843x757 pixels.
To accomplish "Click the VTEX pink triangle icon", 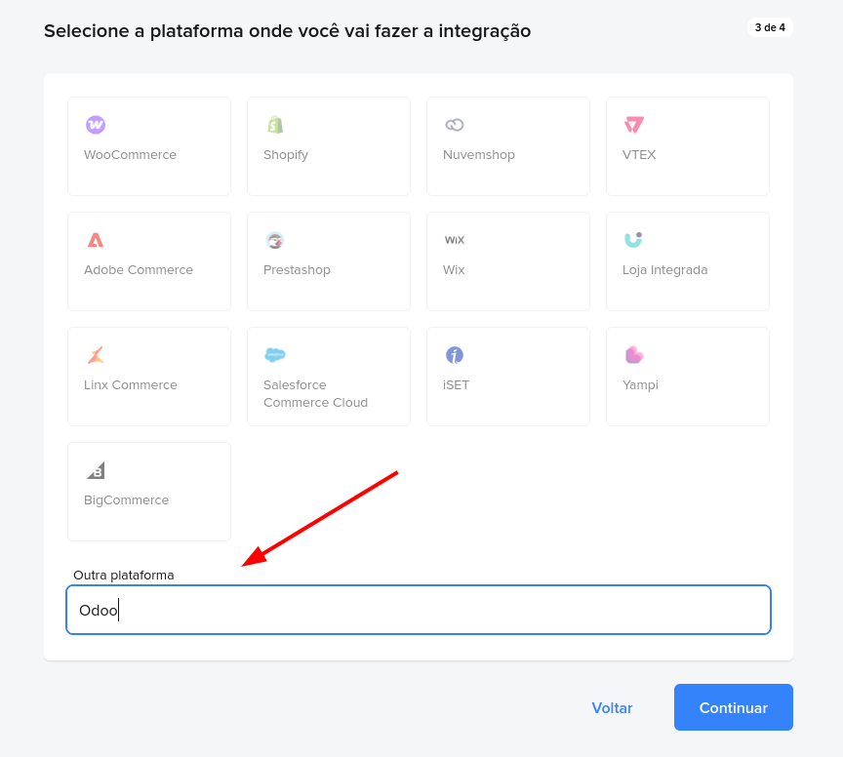I will pos(634,125).
